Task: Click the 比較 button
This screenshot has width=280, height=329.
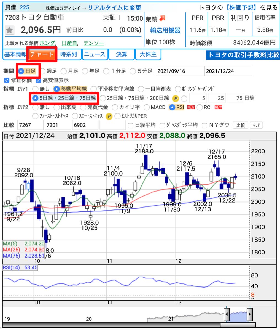Action: coord(240,125)
